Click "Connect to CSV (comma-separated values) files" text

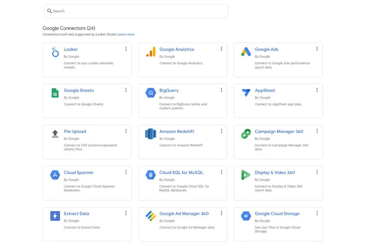[90, 147]
